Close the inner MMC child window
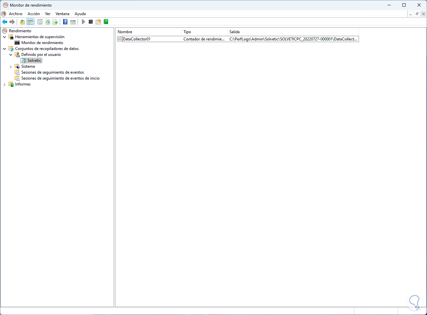The height and width of the screenshot is (315, 427). tap(423, 14)
